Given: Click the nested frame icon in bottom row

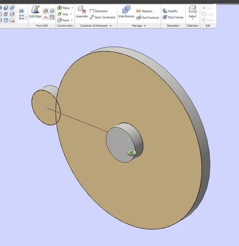Looking at the screenshot, I should 6,20.
